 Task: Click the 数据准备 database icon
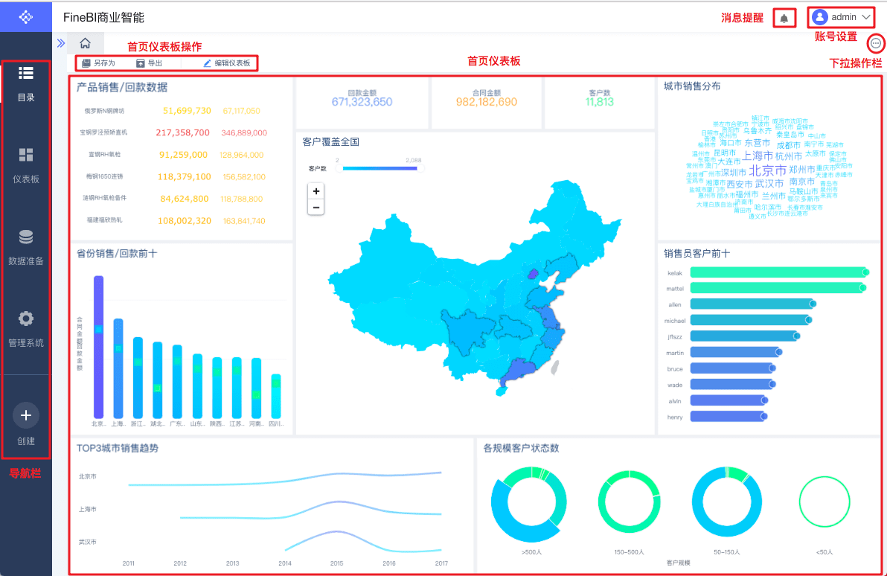[x=26, y=237]
